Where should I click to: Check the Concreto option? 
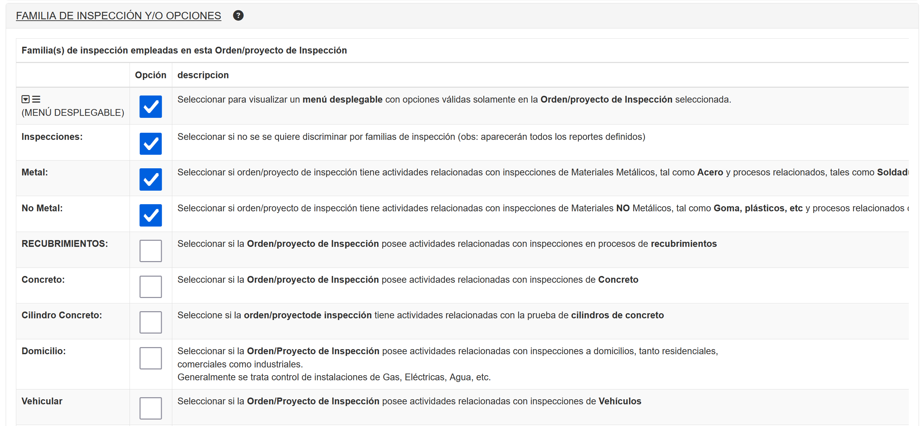coord(151,286)
